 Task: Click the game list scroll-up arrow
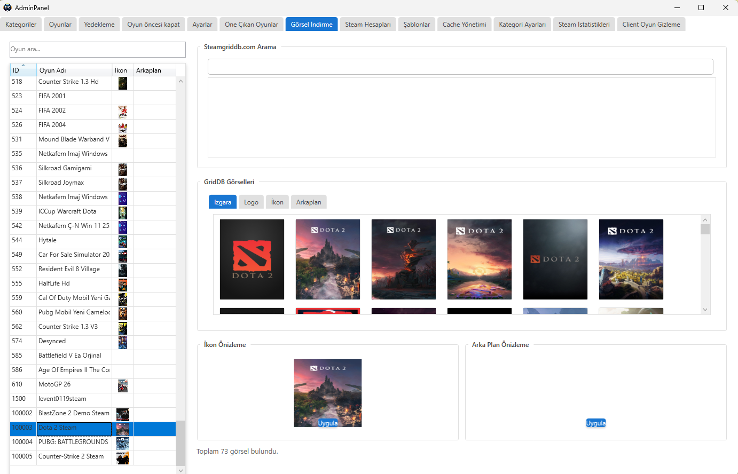click(x=180, y=81)
